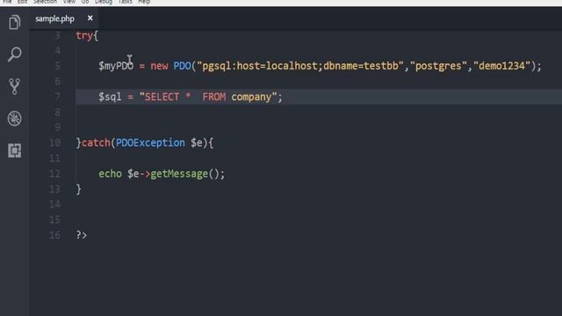Click 'company' in the SQL query
The height and width of the screenshot is (316, 562).
point(251,97)
